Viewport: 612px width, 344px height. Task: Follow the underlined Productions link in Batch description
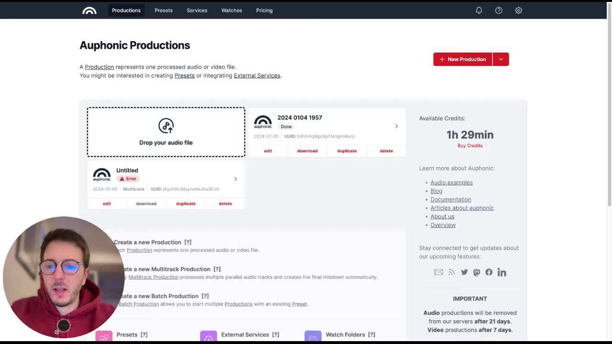point(238,304)
